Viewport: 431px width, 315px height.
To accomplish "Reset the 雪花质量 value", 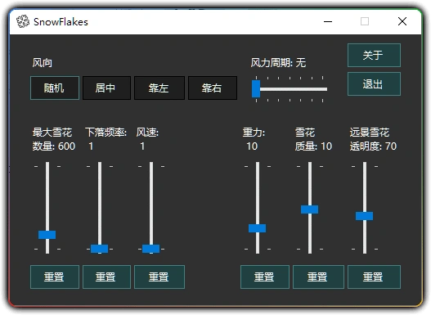I will point(318,277).
